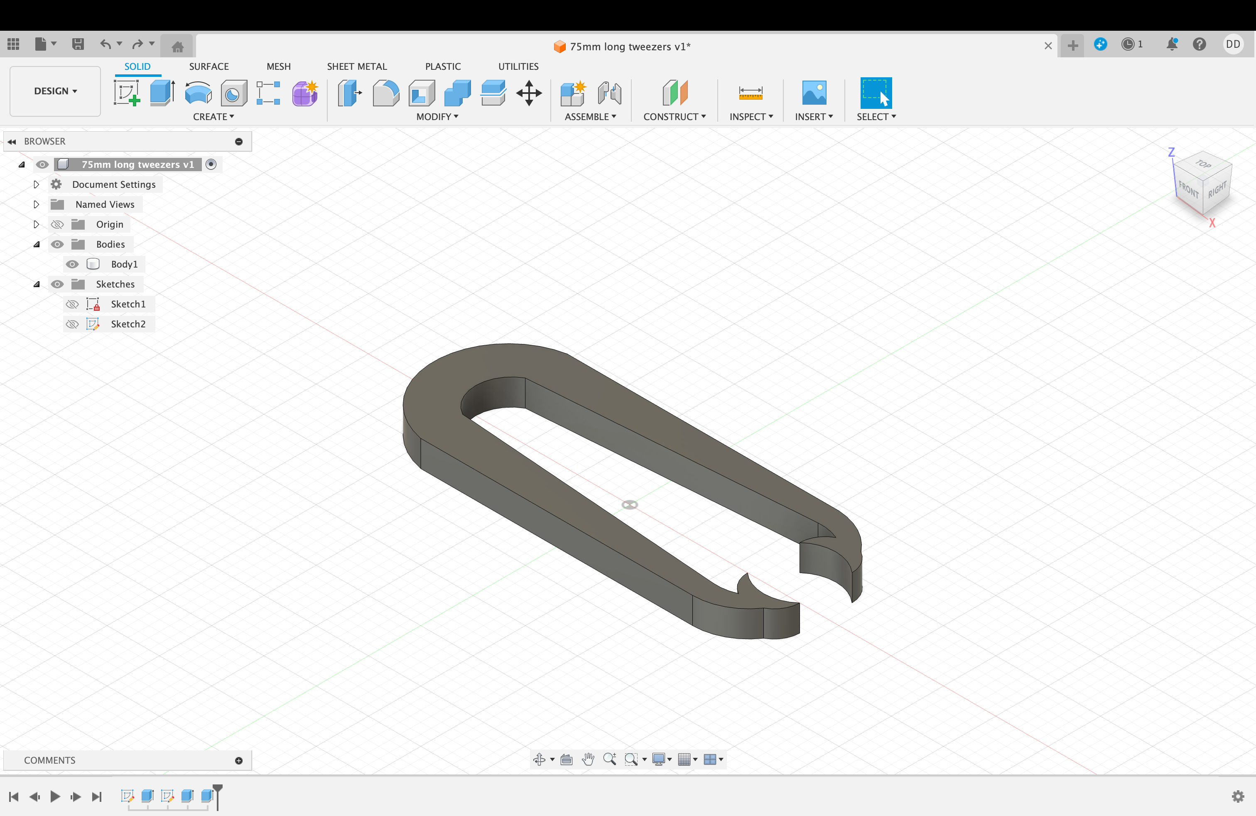Toggle visibility of the Origin folder
Screen dimensions: 1256x816
click(57, 224)
